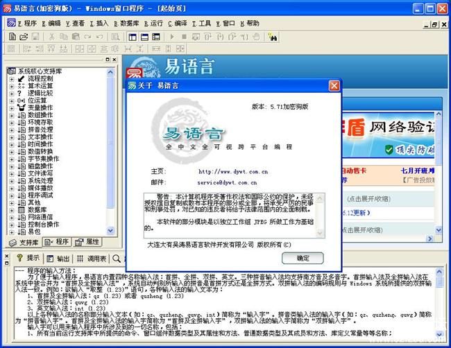Screen dimensions: 451x348
Task: Click the first alignment toolbar icon in second row
Action: tap(11, 49)
